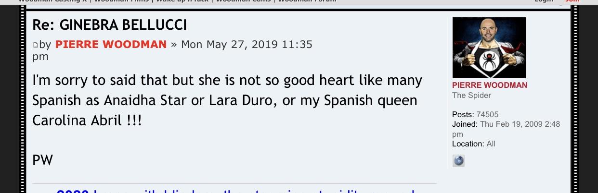Screen dimensions: 598x193
Task: Click the horizontal divider above the signature
Action: [x=234, y=183]
